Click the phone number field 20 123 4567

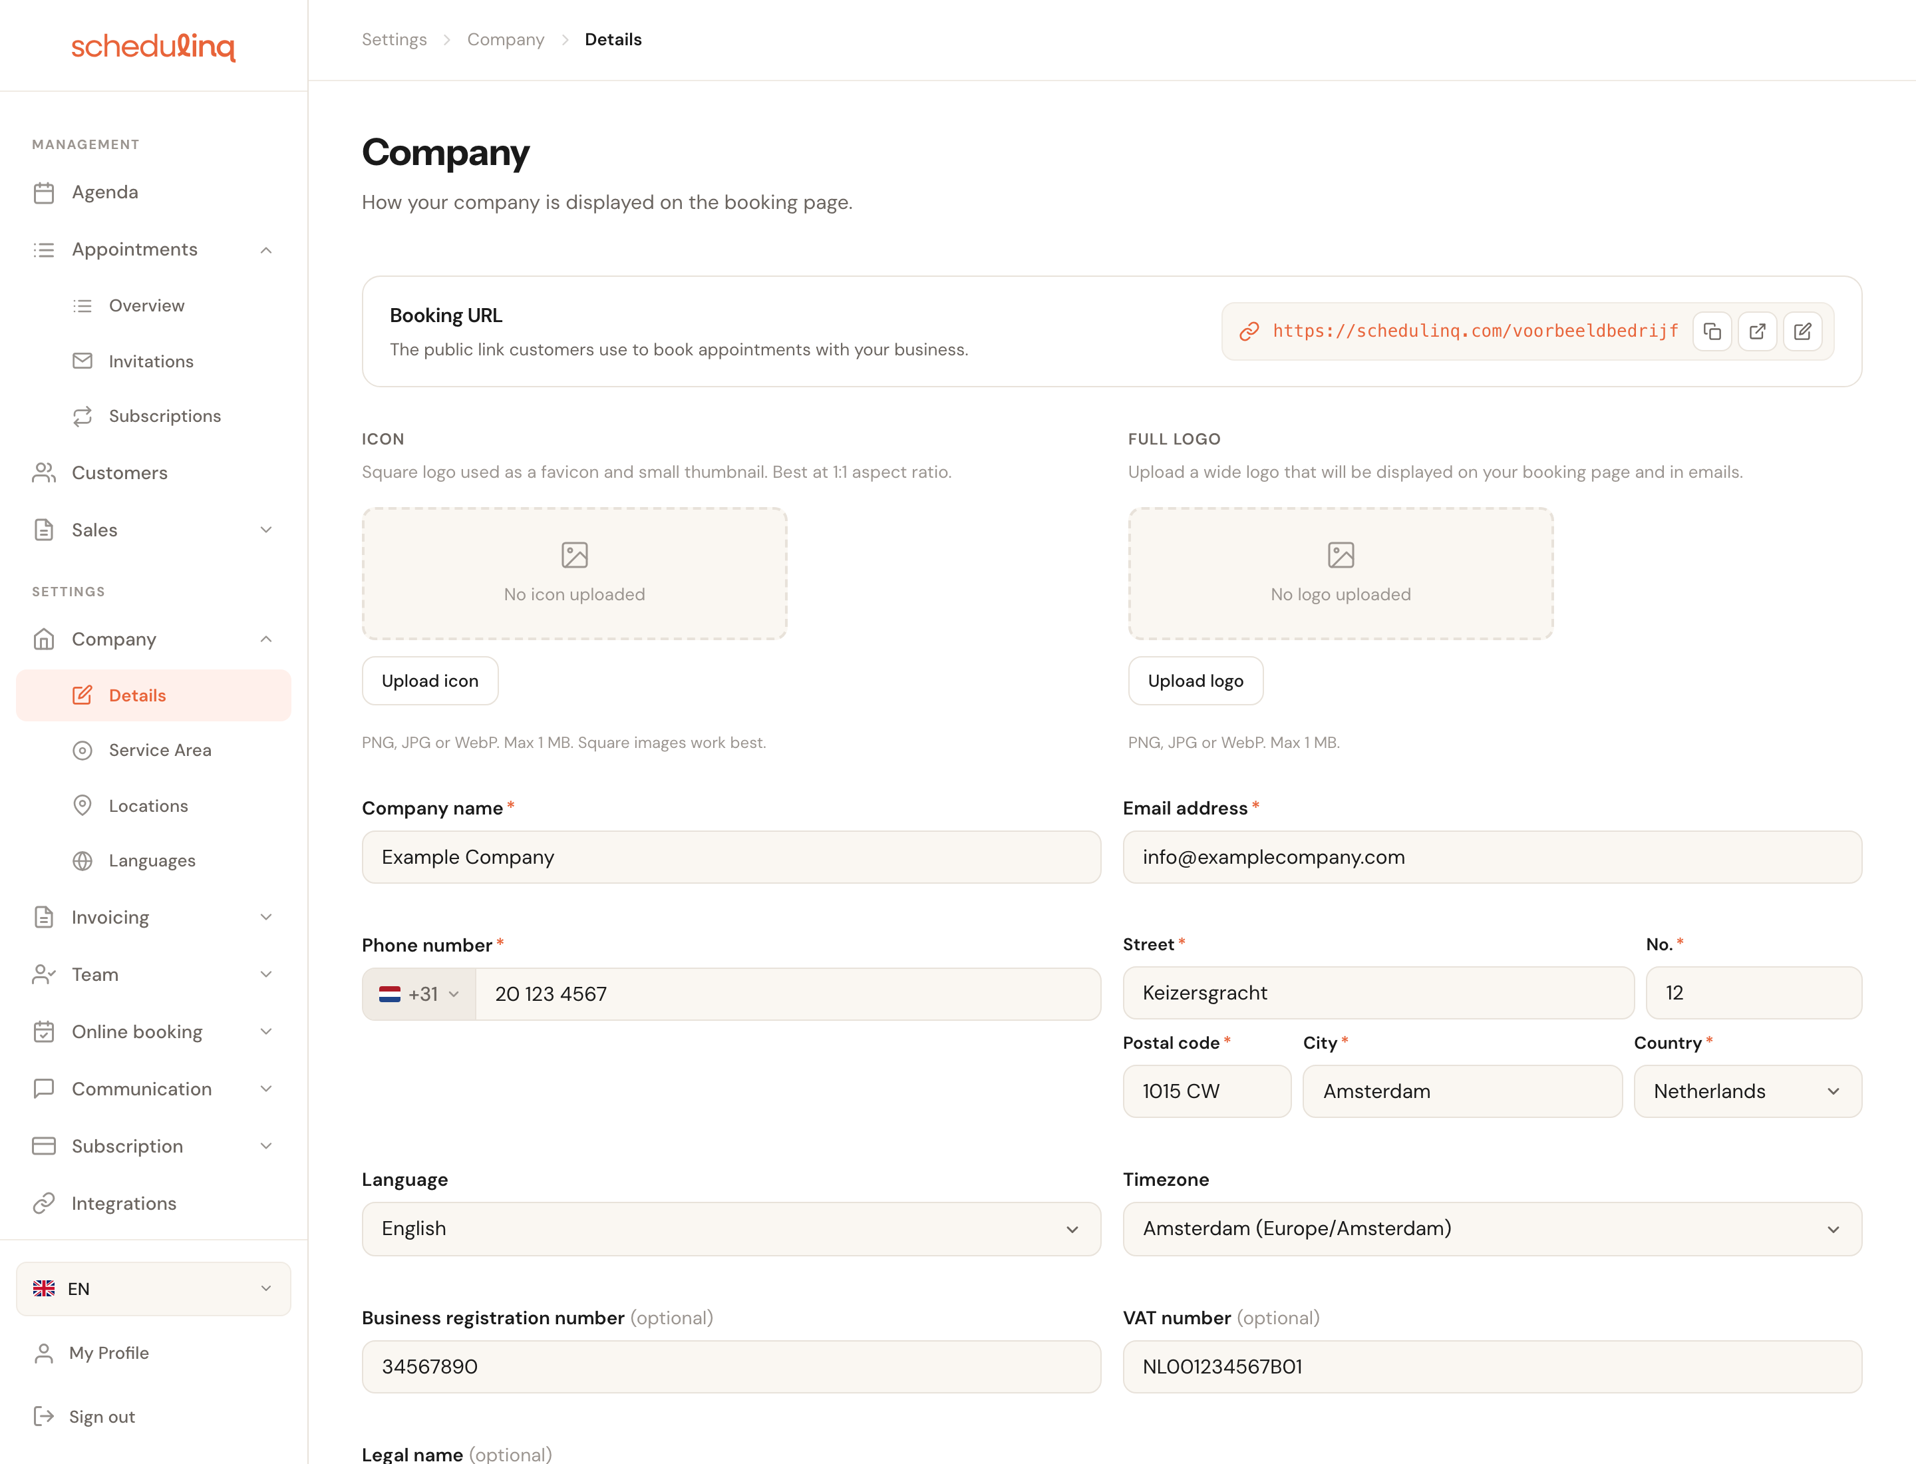point(788,994)
